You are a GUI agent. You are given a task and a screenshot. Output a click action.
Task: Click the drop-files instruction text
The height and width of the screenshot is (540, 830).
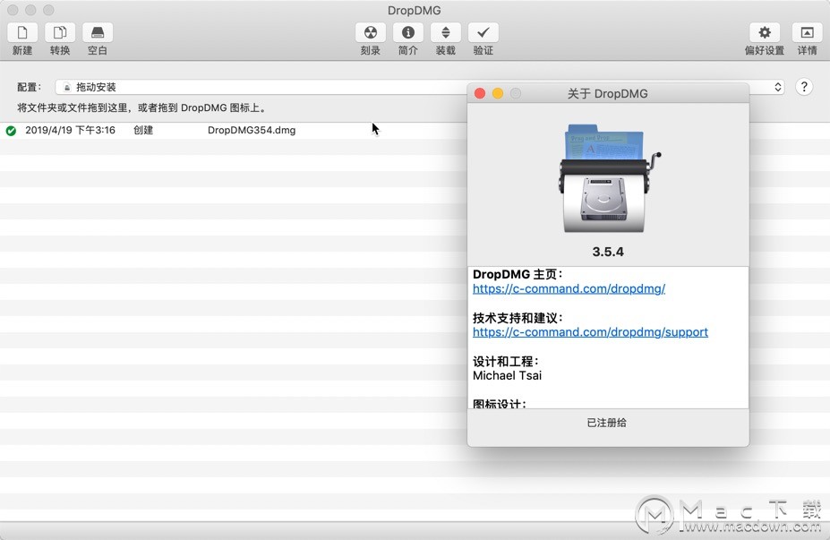tap(141, 108)
